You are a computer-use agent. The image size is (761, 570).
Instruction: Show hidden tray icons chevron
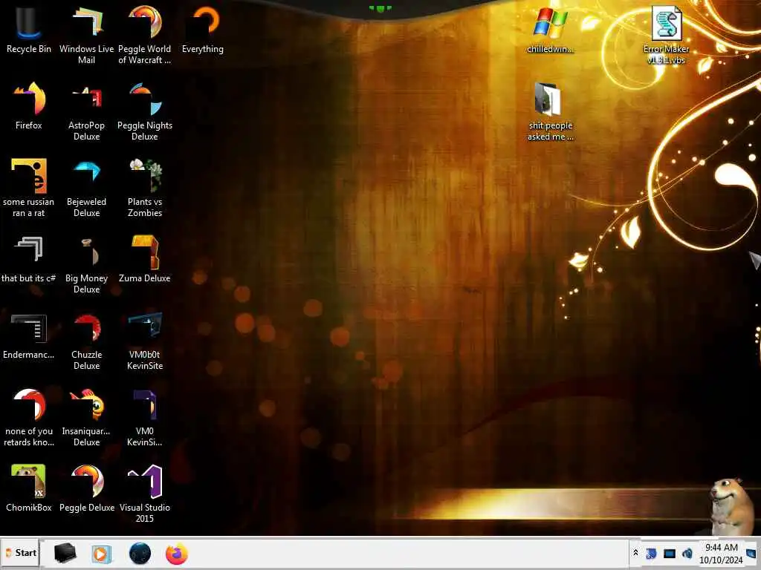(x=635, y=553)
